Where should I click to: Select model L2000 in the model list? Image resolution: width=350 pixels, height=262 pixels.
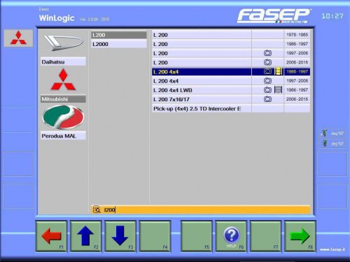[x=119, y=44]
